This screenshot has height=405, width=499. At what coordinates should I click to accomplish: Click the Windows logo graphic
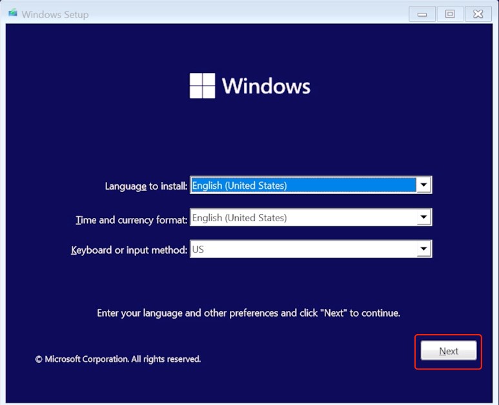pyautogui.click(x=203, y=86)
